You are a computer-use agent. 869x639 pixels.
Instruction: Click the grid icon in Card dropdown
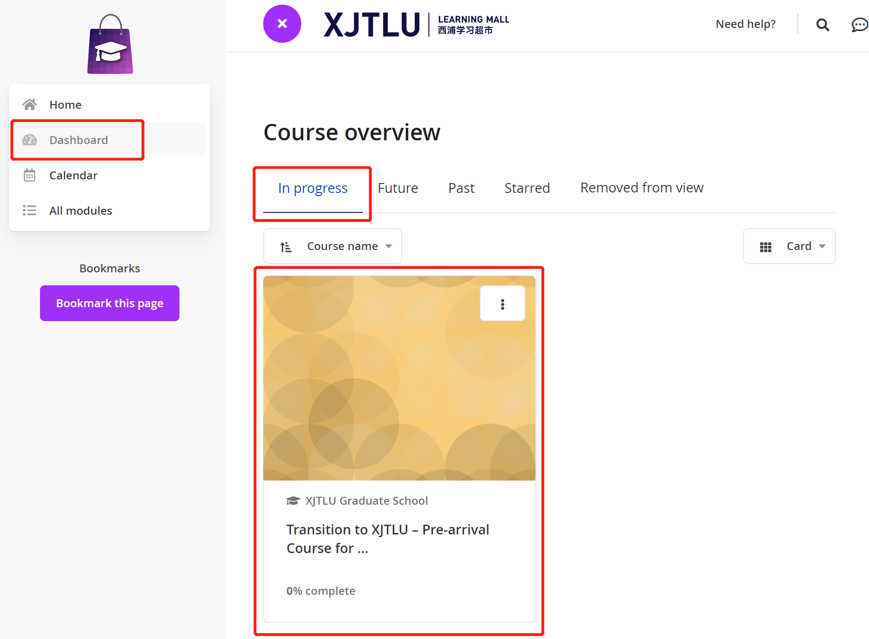(765, 247)
